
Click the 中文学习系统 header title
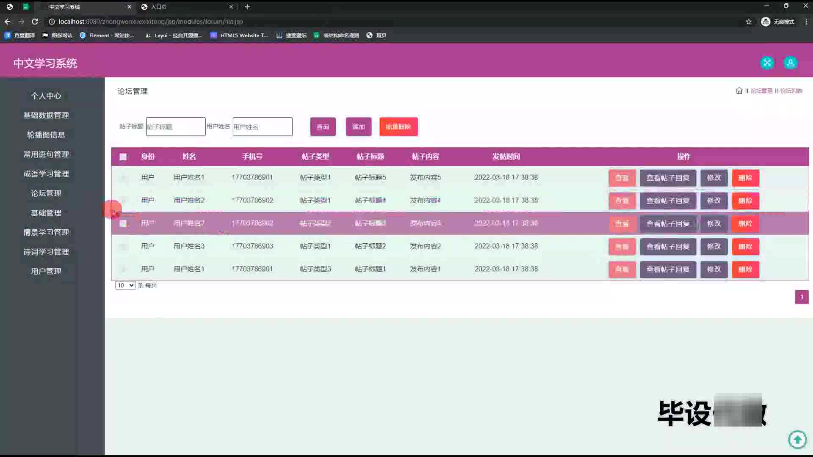click(45, 63)
